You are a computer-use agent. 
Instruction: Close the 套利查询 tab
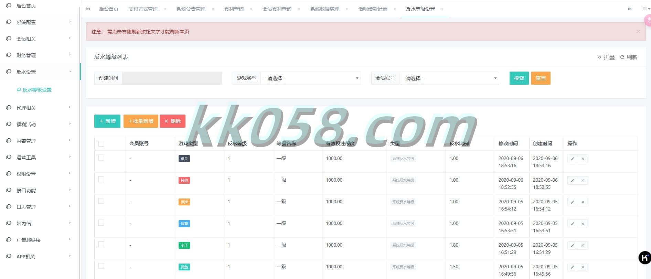pos(251,9)
